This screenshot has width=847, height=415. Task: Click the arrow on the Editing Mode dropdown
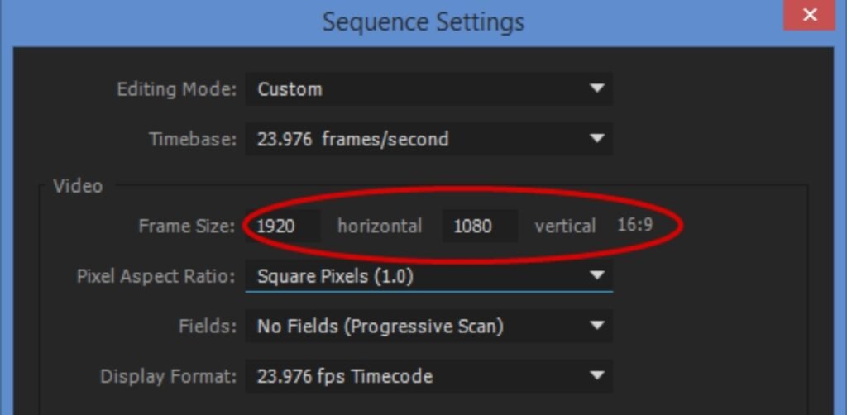click(597, 89)
